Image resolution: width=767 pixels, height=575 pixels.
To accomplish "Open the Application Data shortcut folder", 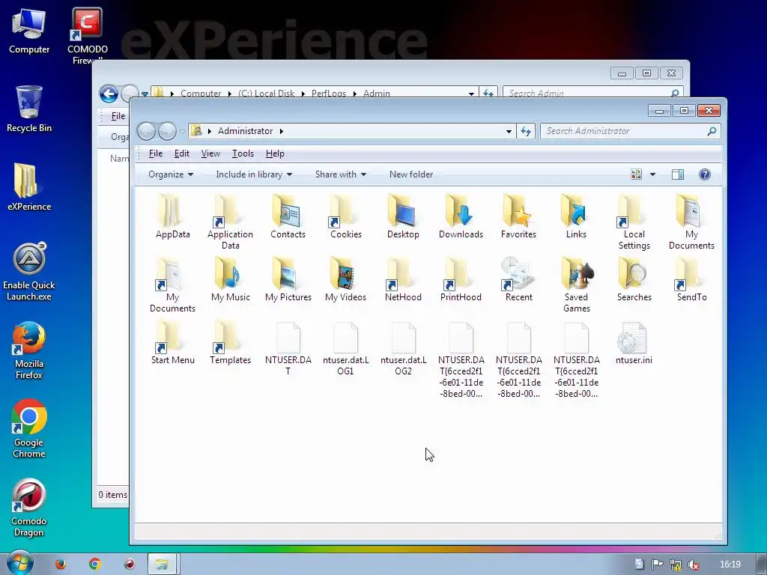I will pyautogui.click(x=231, y=222).
